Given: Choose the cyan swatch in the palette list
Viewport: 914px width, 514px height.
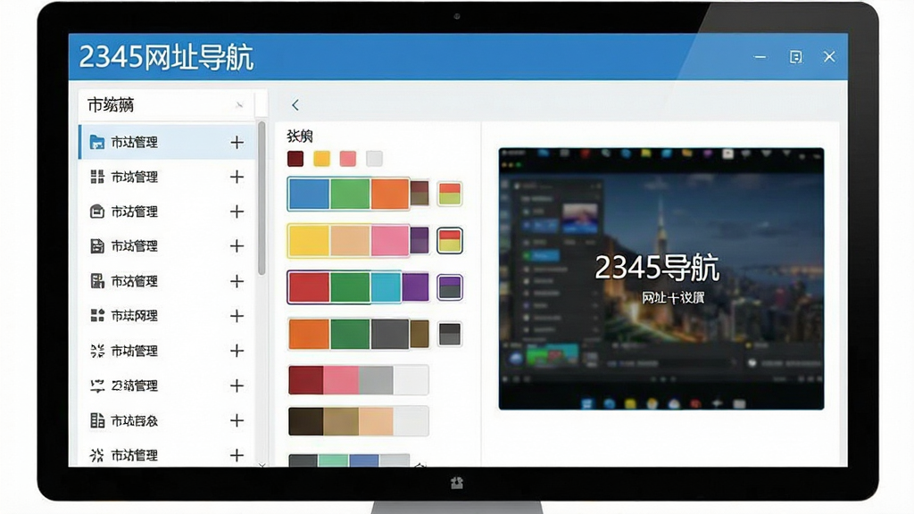Looking at the screenshot, I should coord(386,287).
